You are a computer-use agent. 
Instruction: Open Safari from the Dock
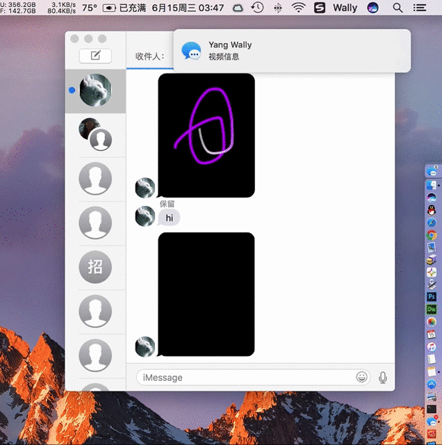tap(432, 222)
